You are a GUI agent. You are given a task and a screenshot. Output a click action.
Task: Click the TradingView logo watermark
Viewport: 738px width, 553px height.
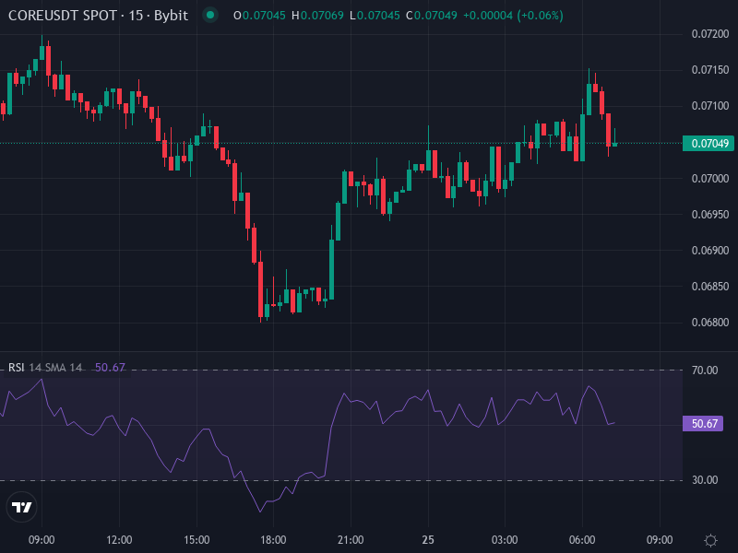[x=20, y=506]
